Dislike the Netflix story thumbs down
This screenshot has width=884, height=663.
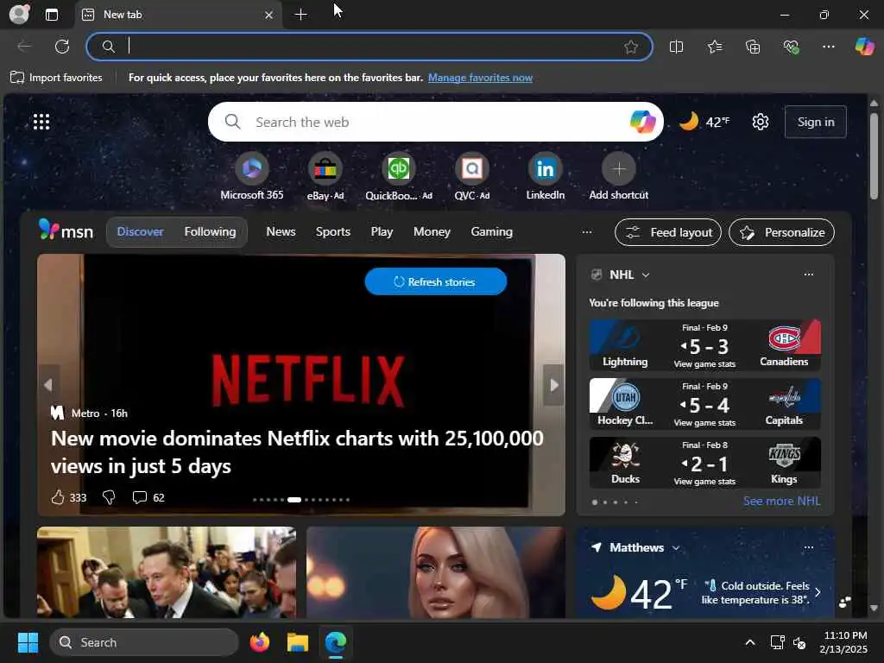pos(109,497)
